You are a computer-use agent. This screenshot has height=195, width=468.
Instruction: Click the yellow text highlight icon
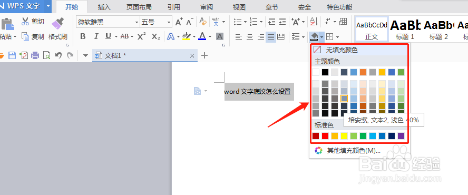[186, 36]
